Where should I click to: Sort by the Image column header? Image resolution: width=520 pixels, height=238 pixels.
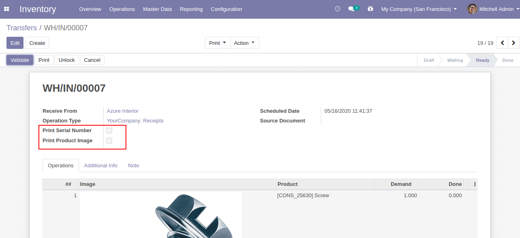click(177, 184)
